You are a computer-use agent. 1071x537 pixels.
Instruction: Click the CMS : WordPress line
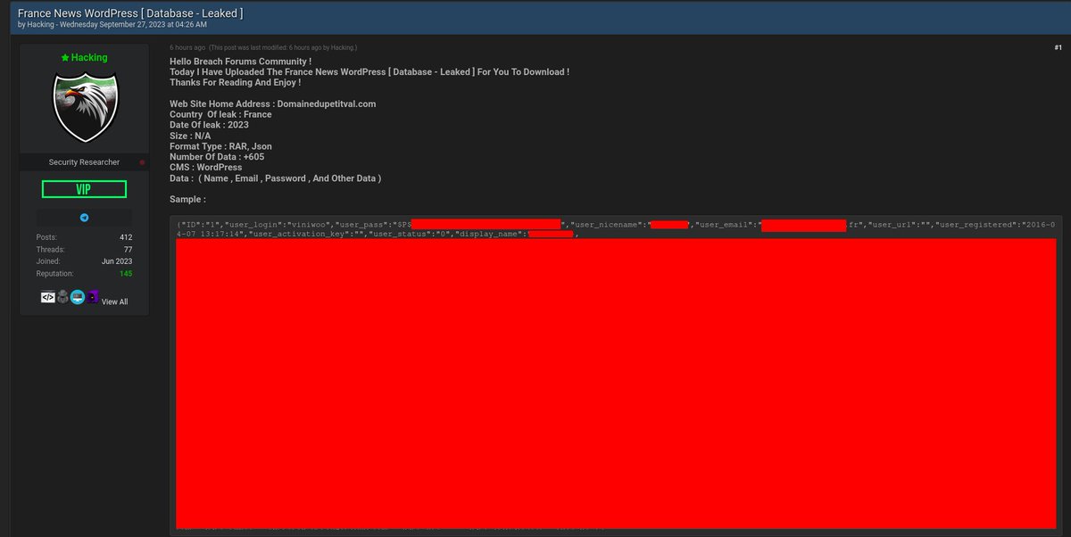[205, 168]
